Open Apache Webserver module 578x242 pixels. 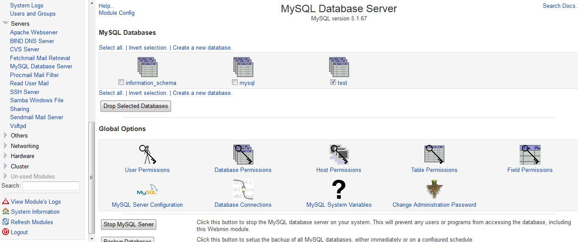34,32
